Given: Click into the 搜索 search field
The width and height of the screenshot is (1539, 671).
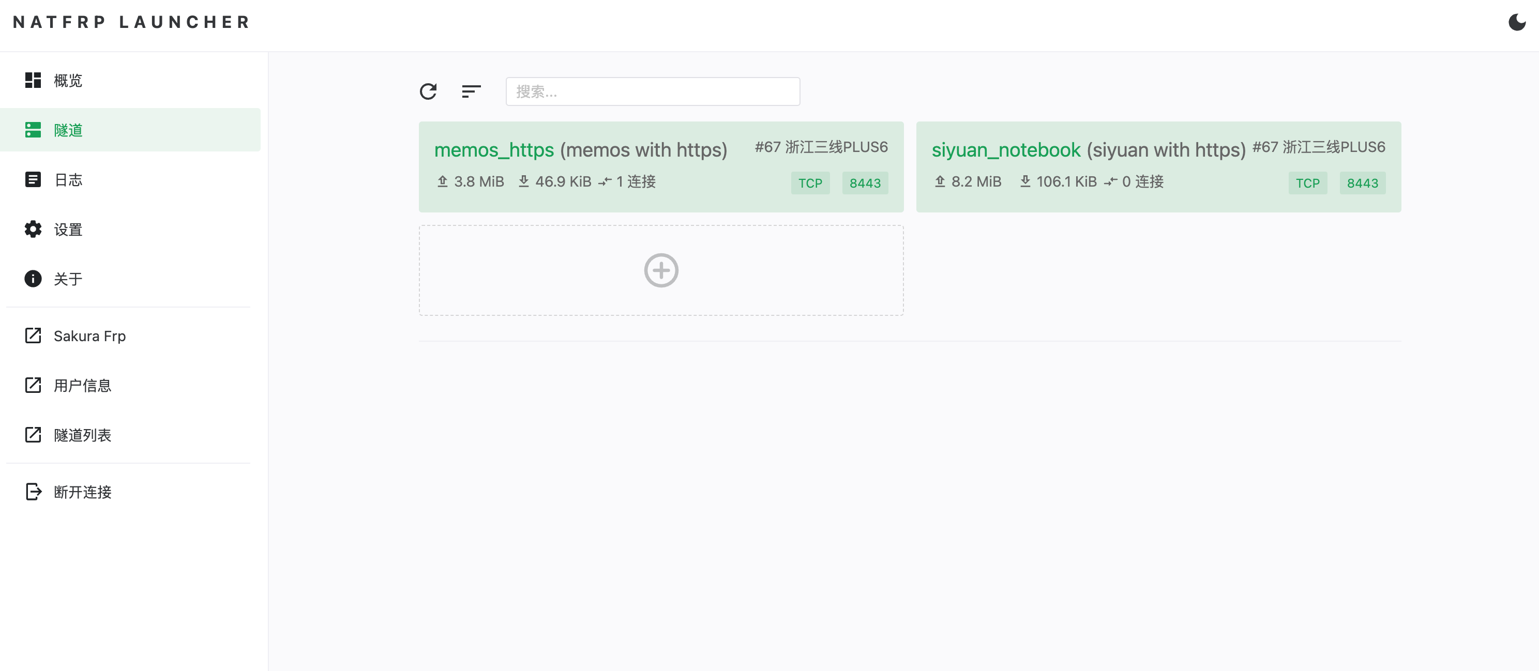Looking at the screenshot, I should pyautogui.click(x=653, y=91).
